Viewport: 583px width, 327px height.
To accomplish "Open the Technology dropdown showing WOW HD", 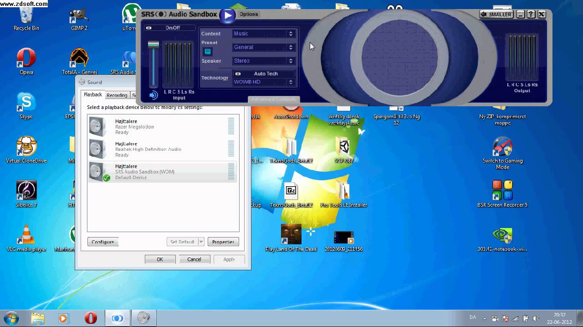I will (x=263, y=82).
